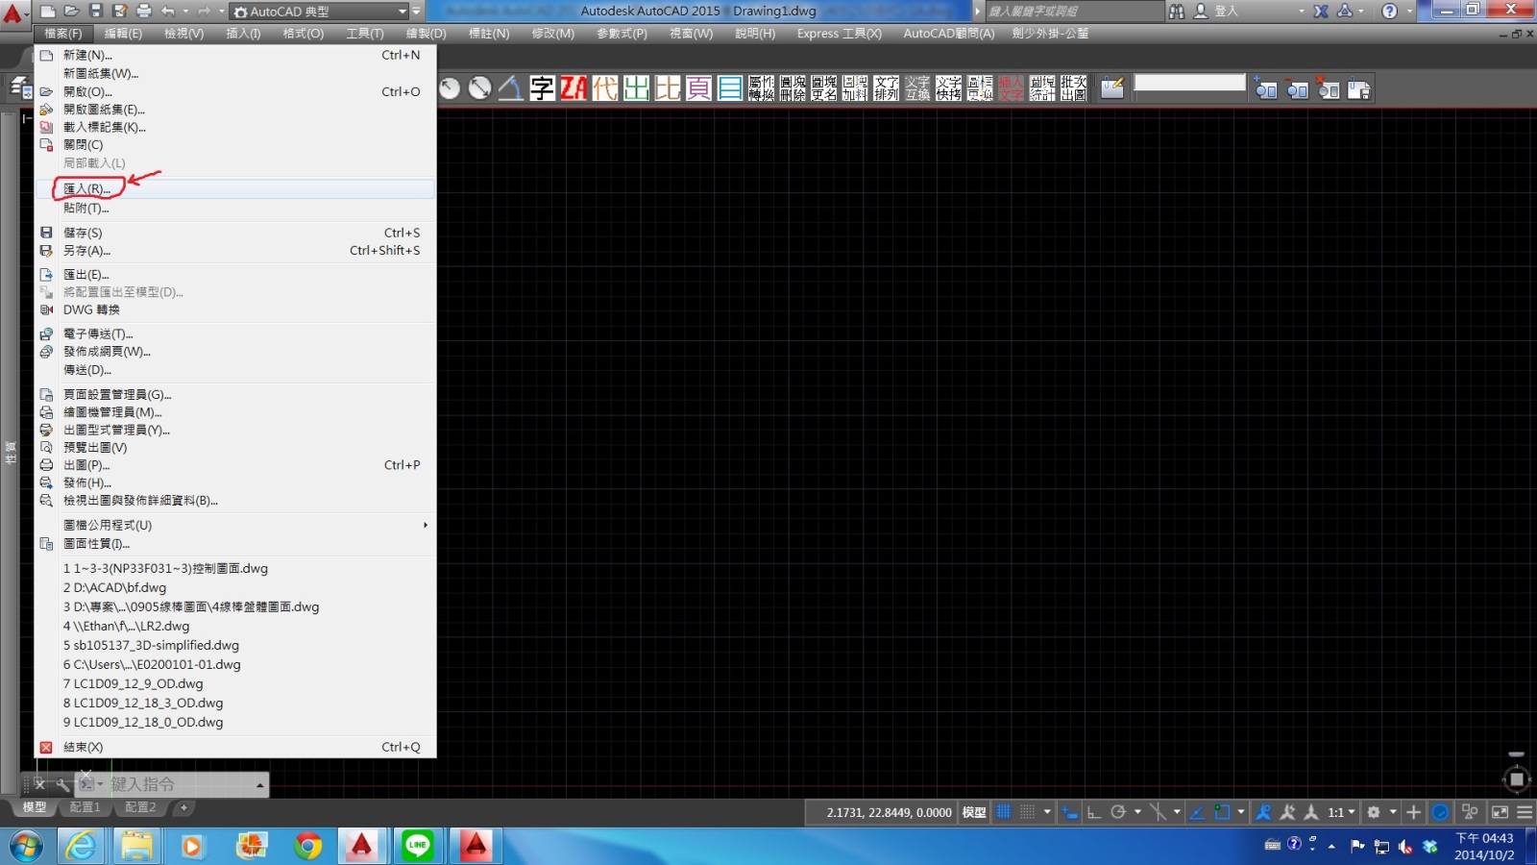Click the 模型 model space button in status bar

[x=974, y=812]
